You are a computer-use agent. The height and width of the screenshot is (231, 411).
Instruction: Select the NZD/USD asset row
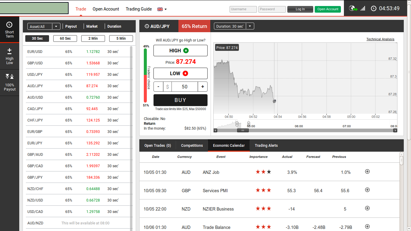pos(78,200)
